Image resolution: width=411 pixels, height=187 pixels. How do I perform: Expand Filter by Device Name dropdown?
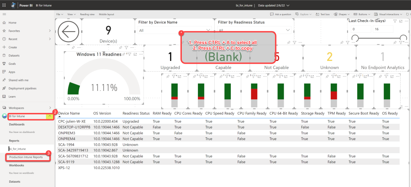point(208,30)
